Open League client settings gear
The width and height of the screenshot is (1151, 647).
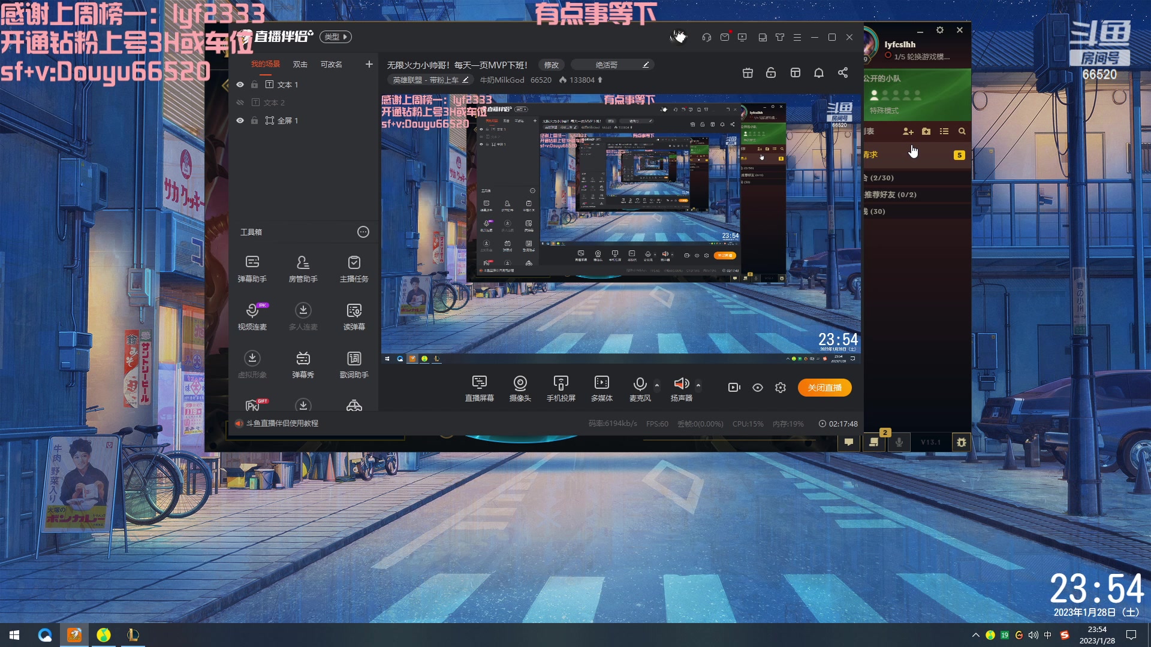click(940, 30)
